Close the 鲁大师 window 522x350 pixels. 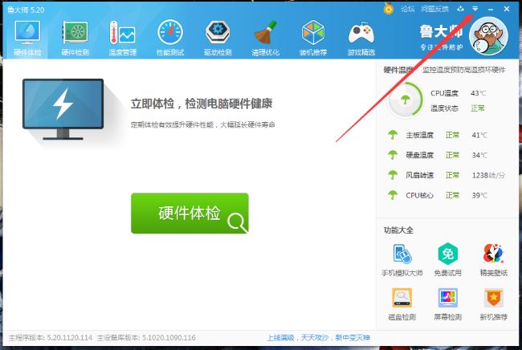coord(507,9)
